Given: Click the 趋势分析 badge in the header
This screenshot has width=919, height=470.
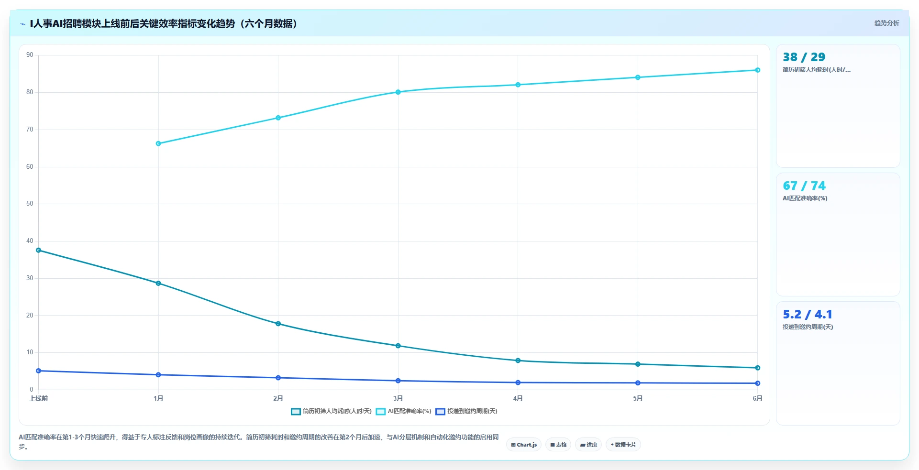Looking at the screenshot, I should click(886, 23).
